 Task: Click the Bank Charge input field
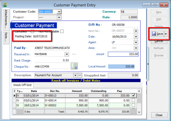[x=52, y=60]
